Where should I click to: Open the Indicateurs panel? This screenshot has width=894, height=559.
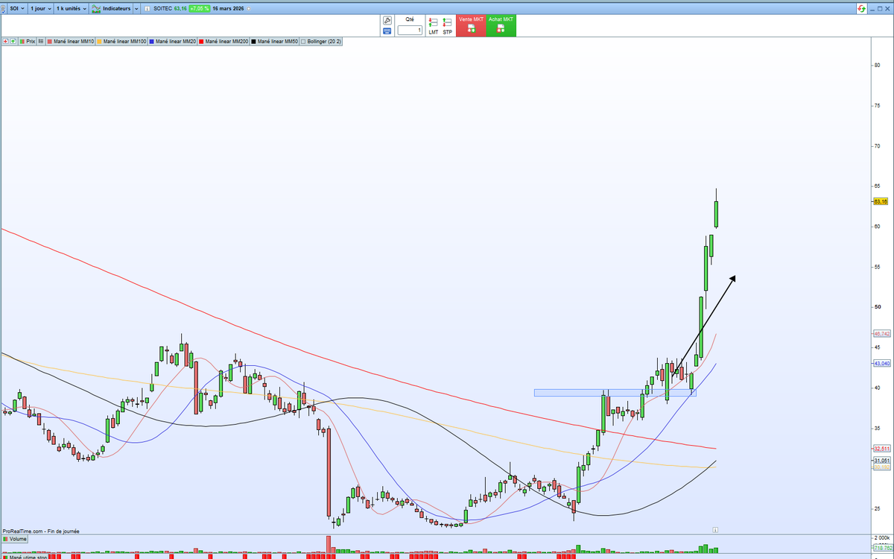(x=110, y=8)
